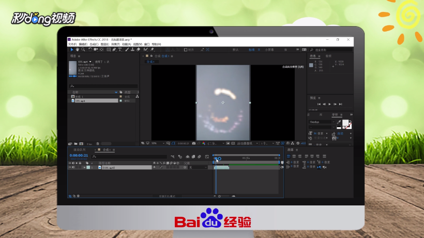This screenshot has height=238, width=424.
Task: Step to next frame in Preview panel
Action: [335, 104]
